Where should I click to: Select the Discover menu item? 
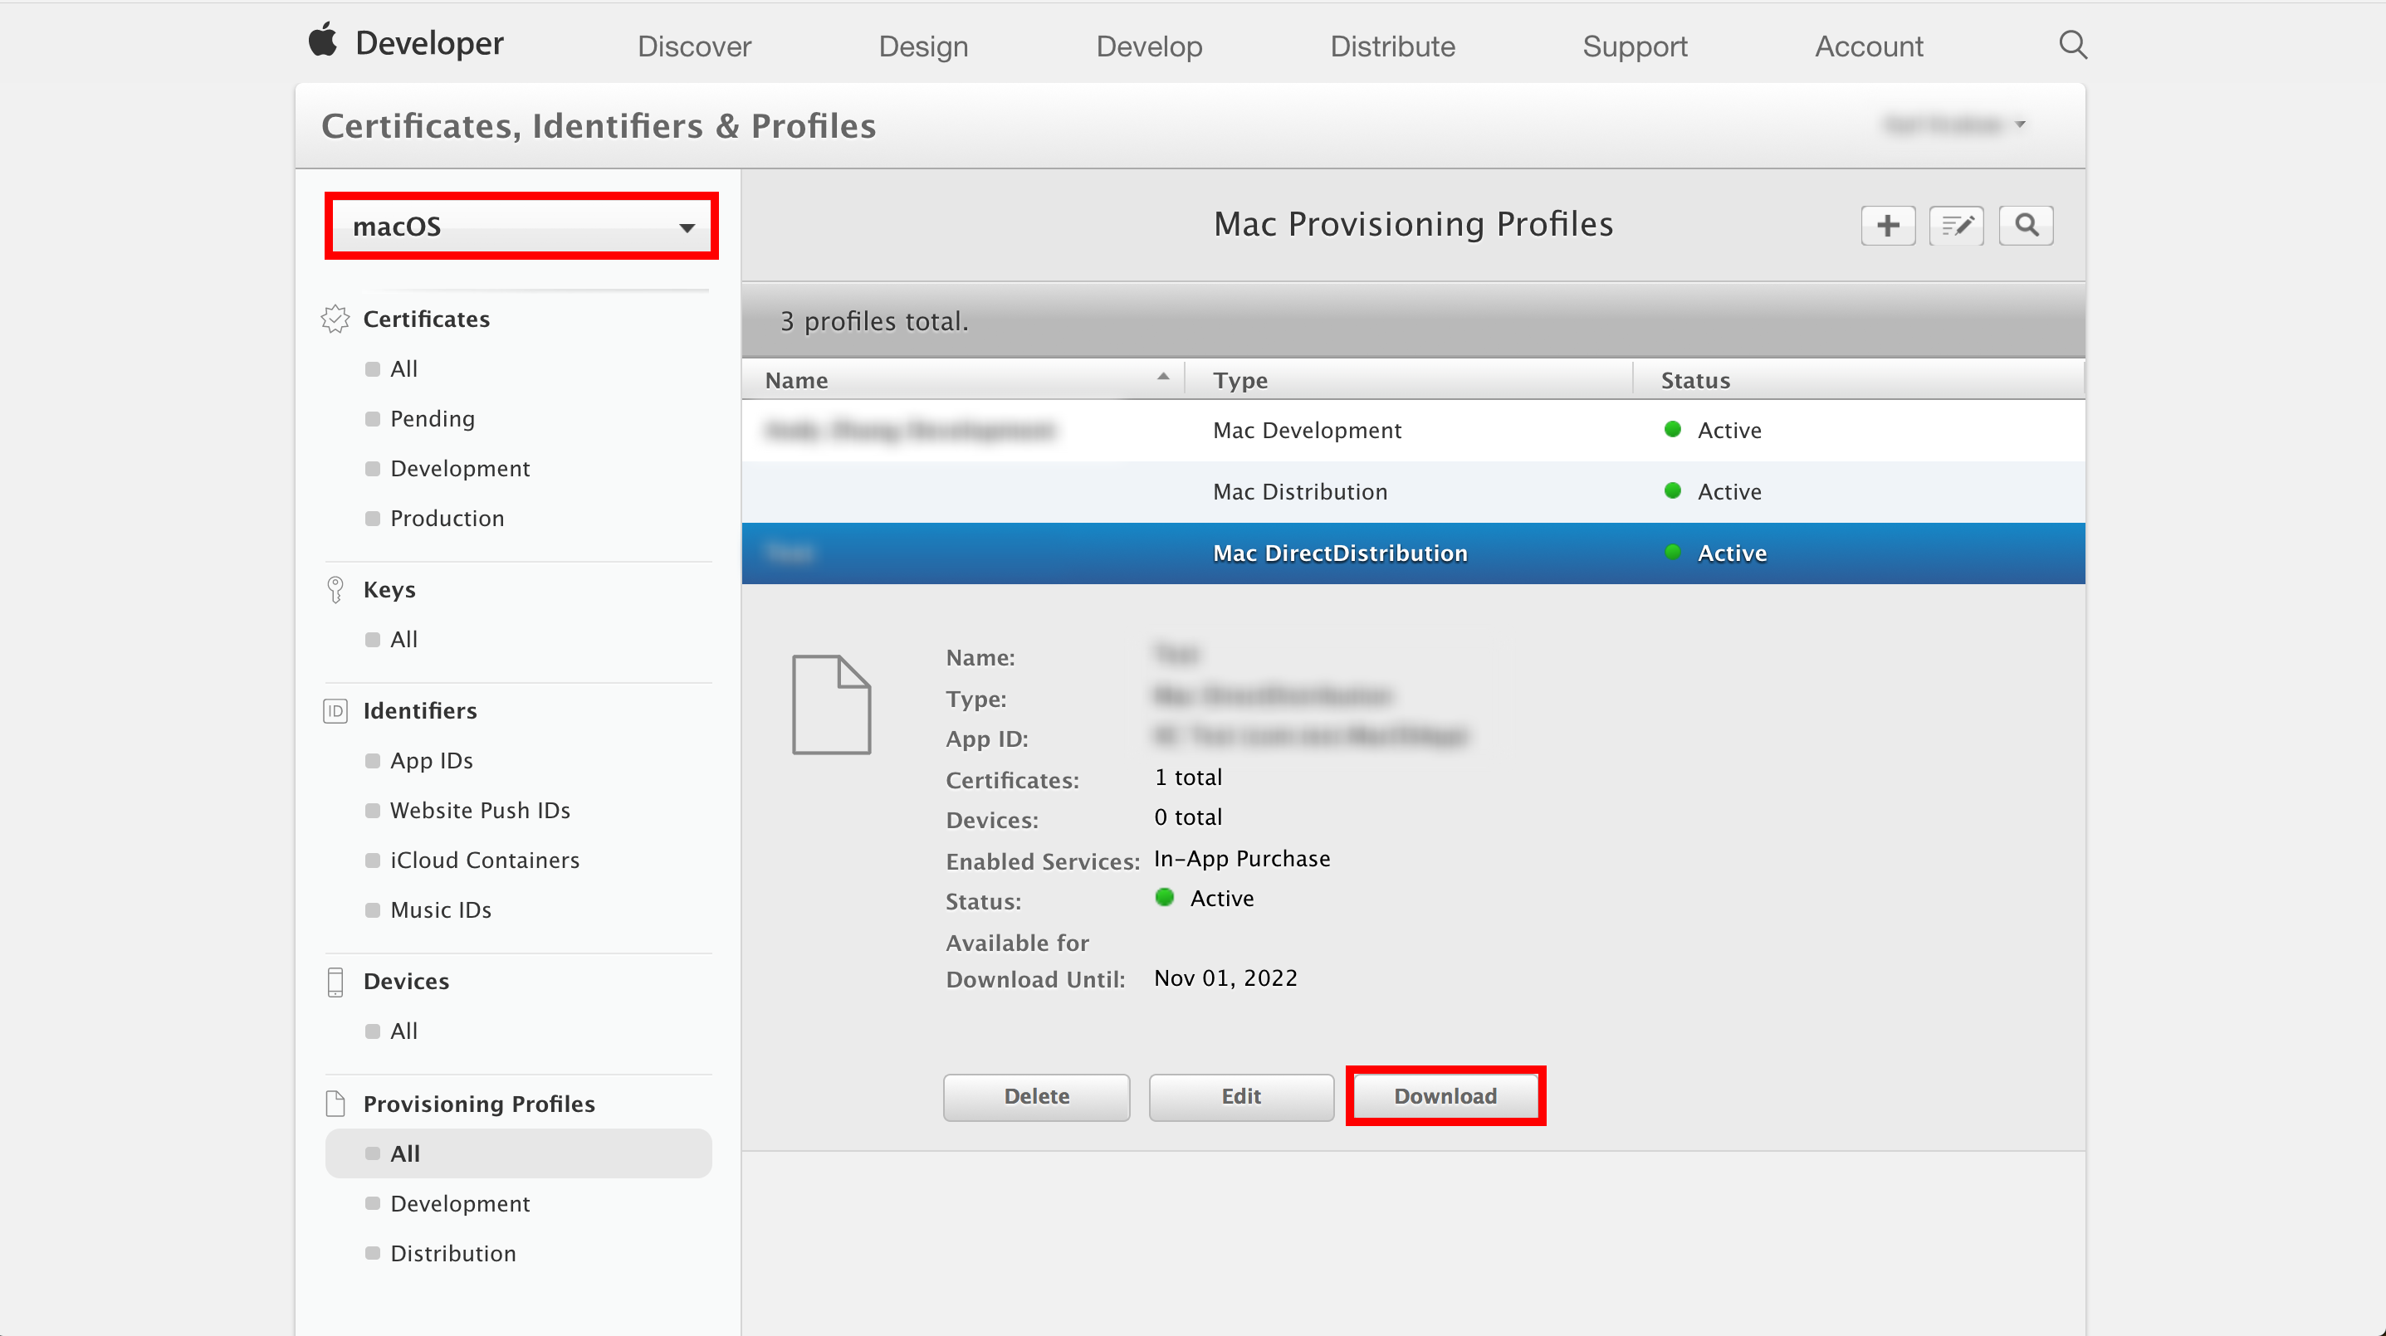[x=695, y=46]
